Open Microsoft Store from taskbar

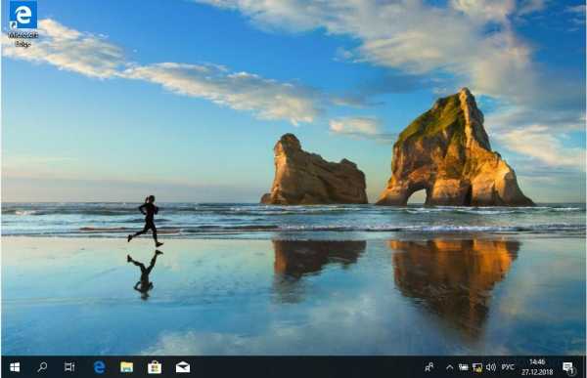coord(155,367)
